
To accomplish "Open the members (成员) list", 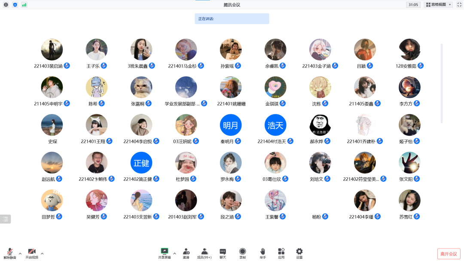I will (205, 253).
